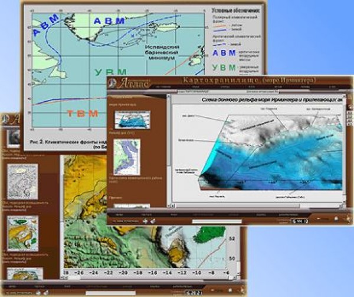Viewport: 354px width, 297px height.
Task: Click vertical scrollbar of Картохранилище thumbnail panel
Action: click(x=168, y=151)
